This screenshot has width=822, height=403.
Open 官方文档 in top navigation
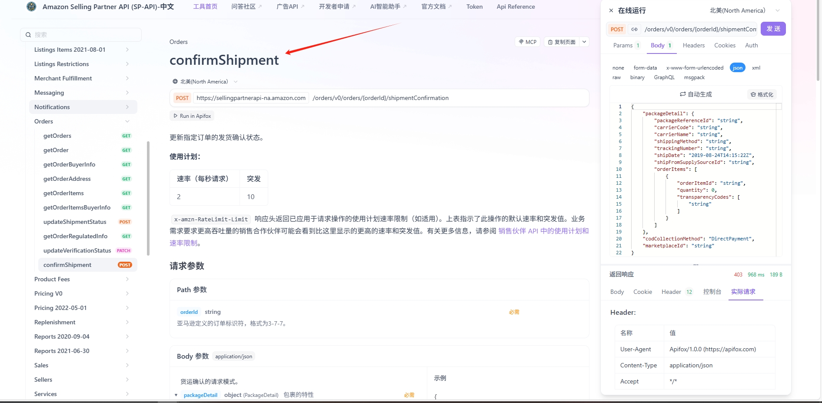tap(436, 7)
